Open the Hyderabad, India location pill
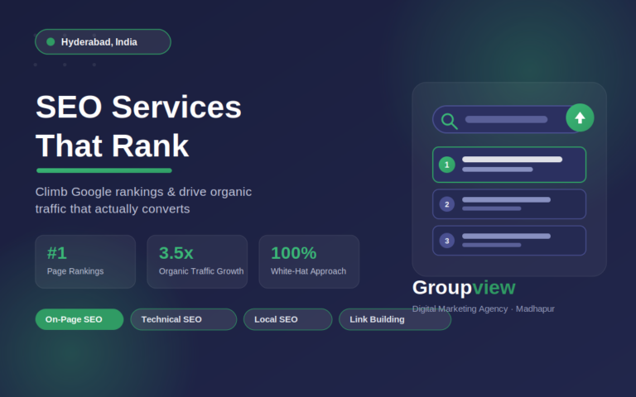This screenshot has width=636, height=397. [103, 41]
